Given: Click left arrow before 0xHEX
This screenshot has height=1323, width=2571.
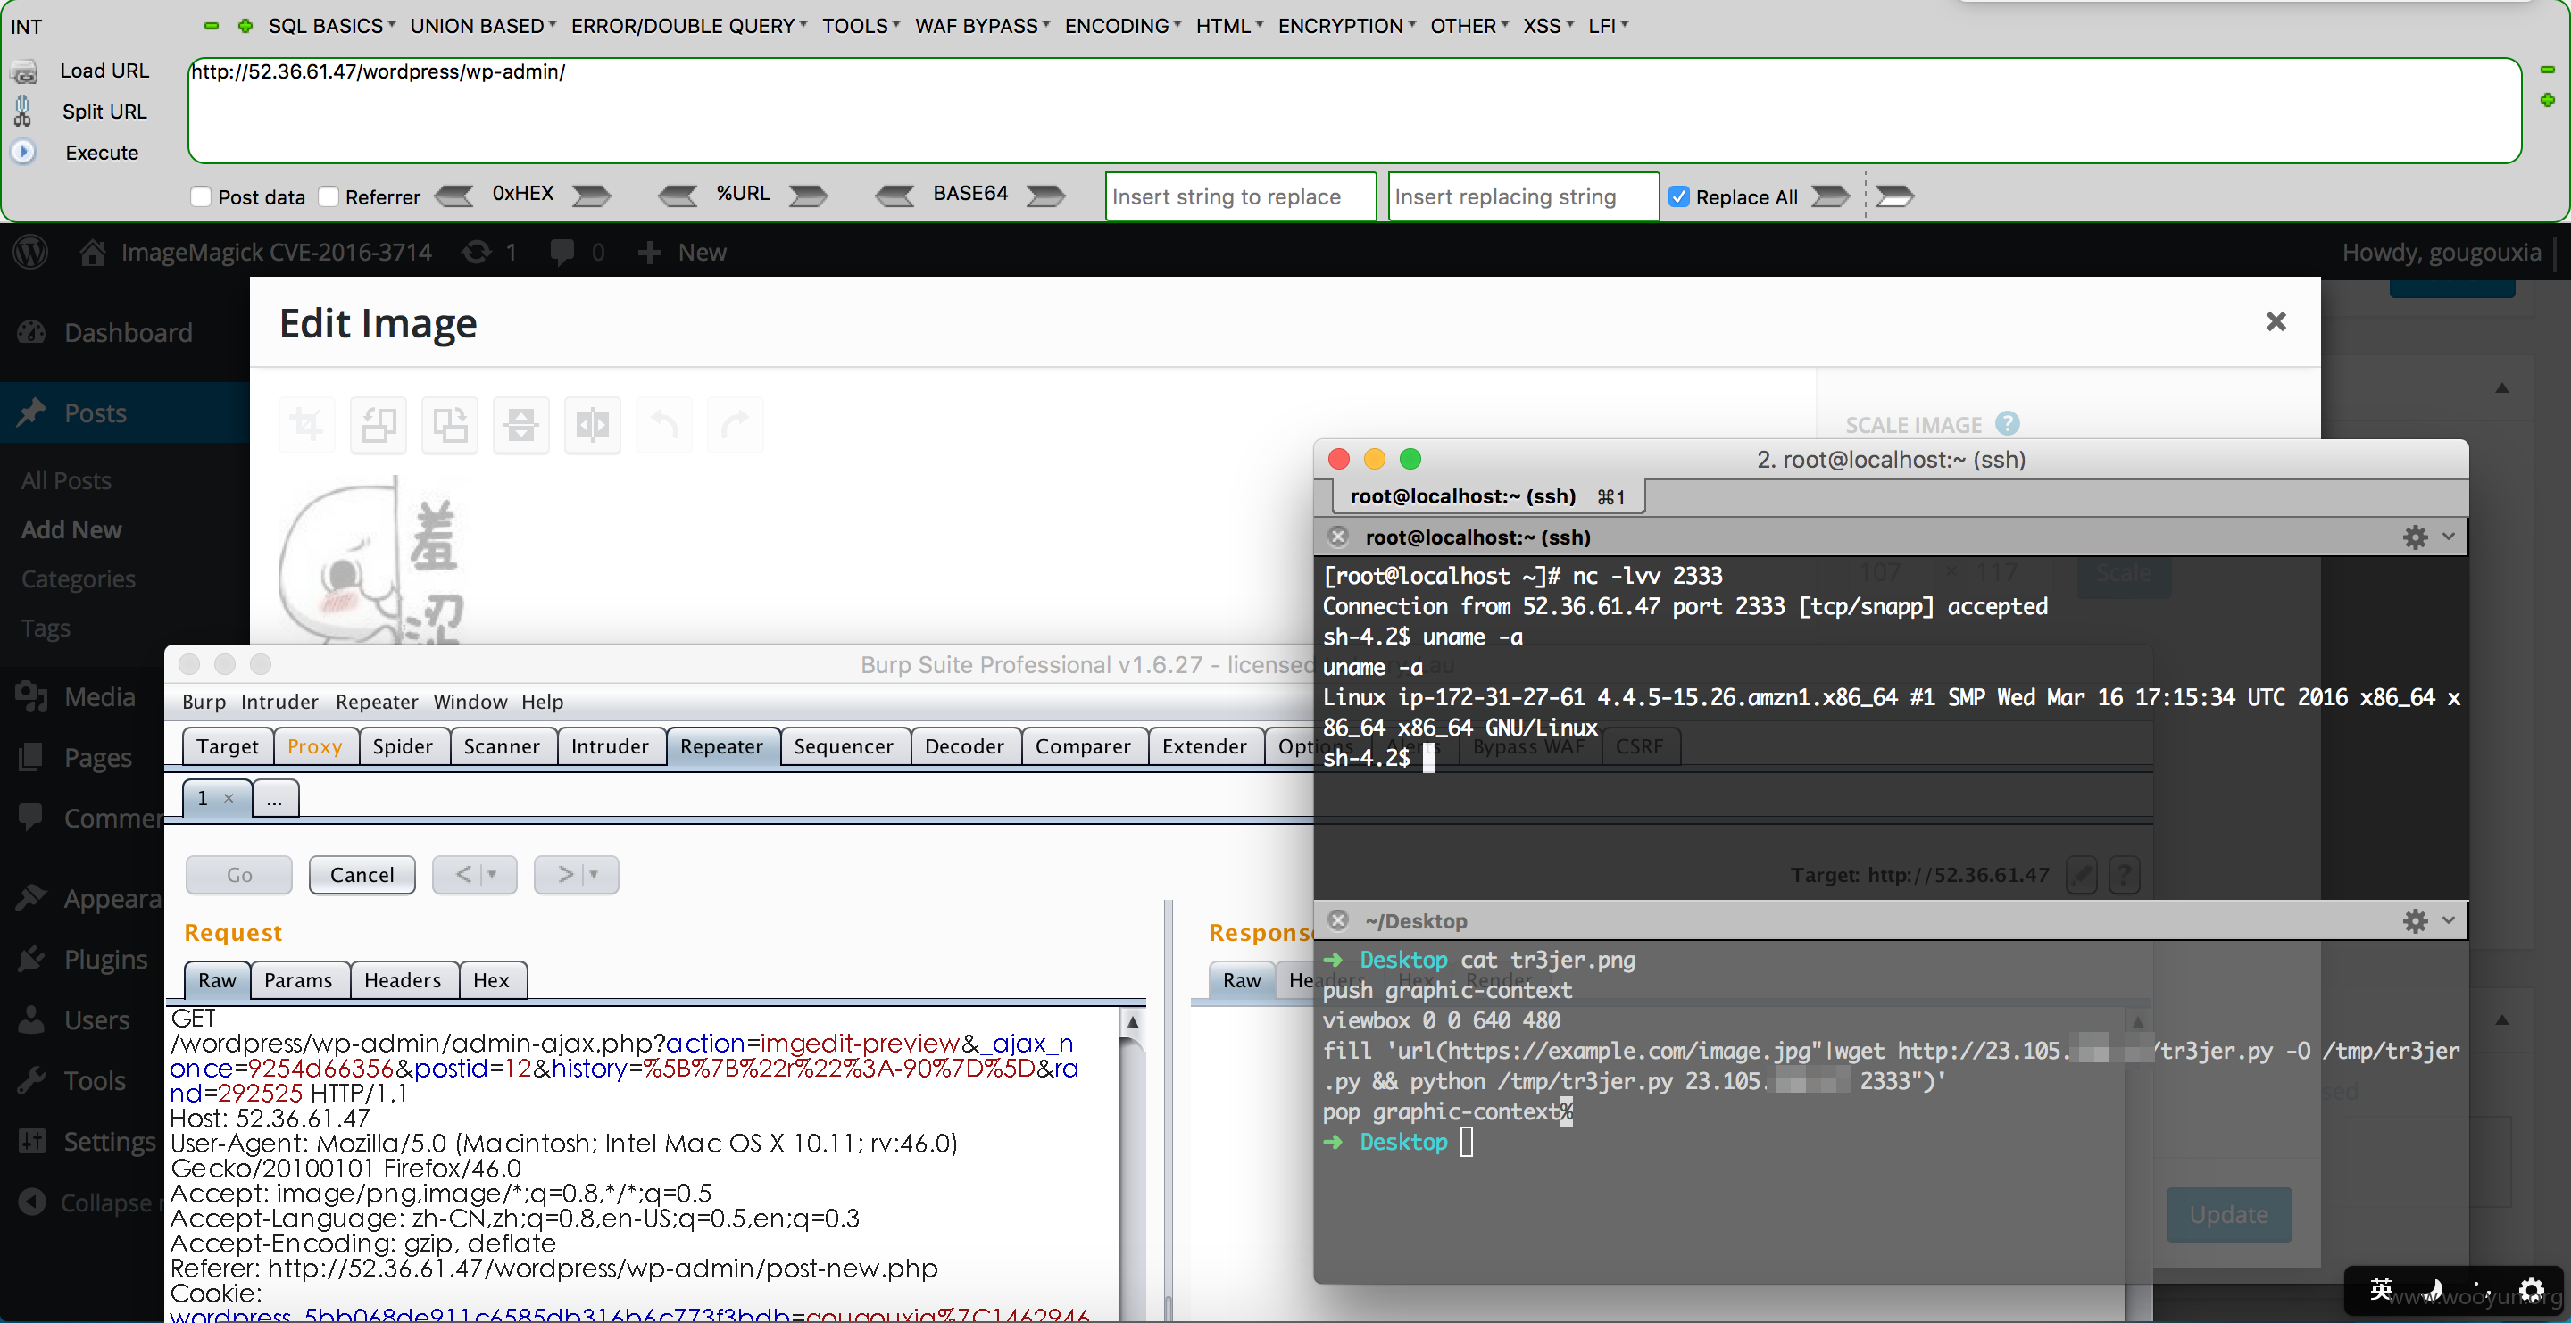Looking at the screenshot, I should 455,196.
